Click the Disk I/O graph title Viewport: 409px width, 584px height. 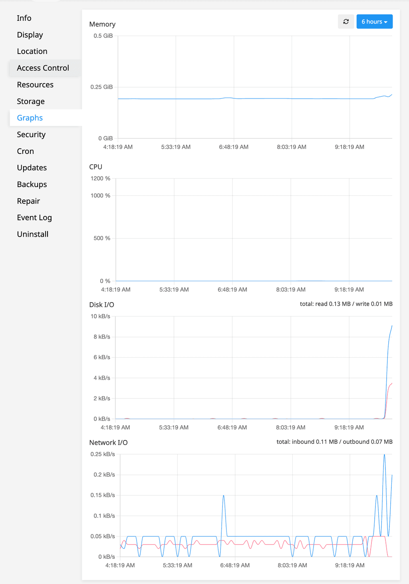(101, 305)
